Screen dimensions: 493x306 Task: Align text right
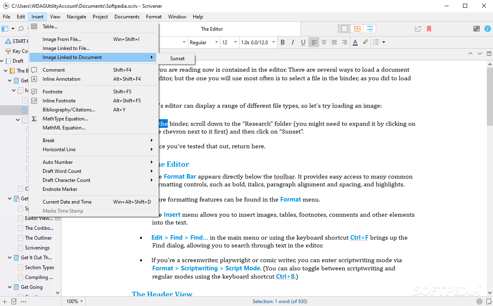[345, 42]
